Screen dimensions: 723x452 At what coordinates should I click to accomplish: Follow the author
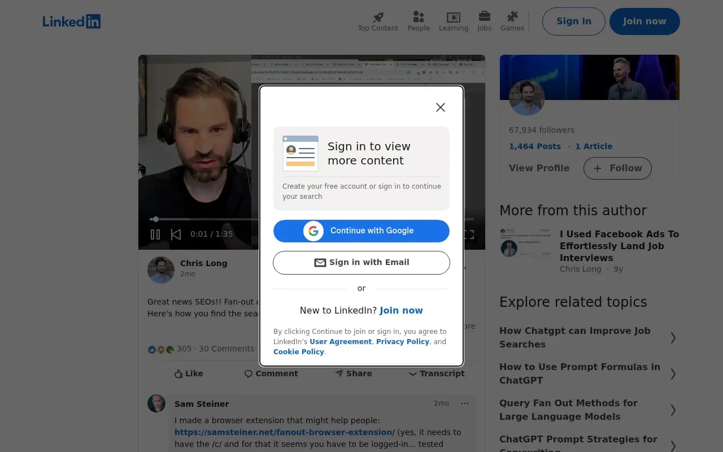[x=617, y=168]
